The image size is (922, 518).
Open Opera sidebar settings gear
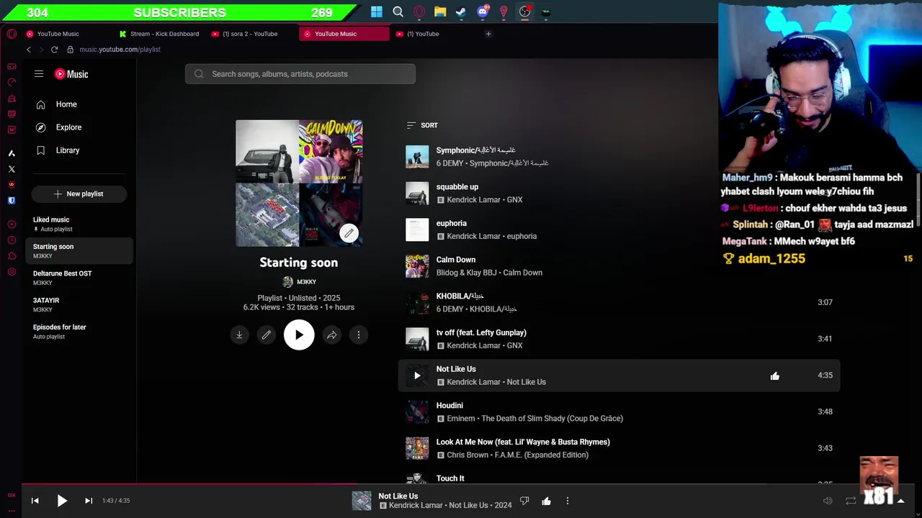[12, 272]
